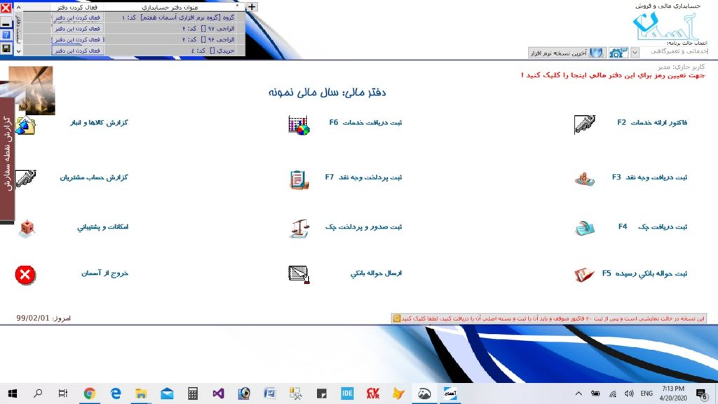Show hidden system tray icons chevron

578,393
